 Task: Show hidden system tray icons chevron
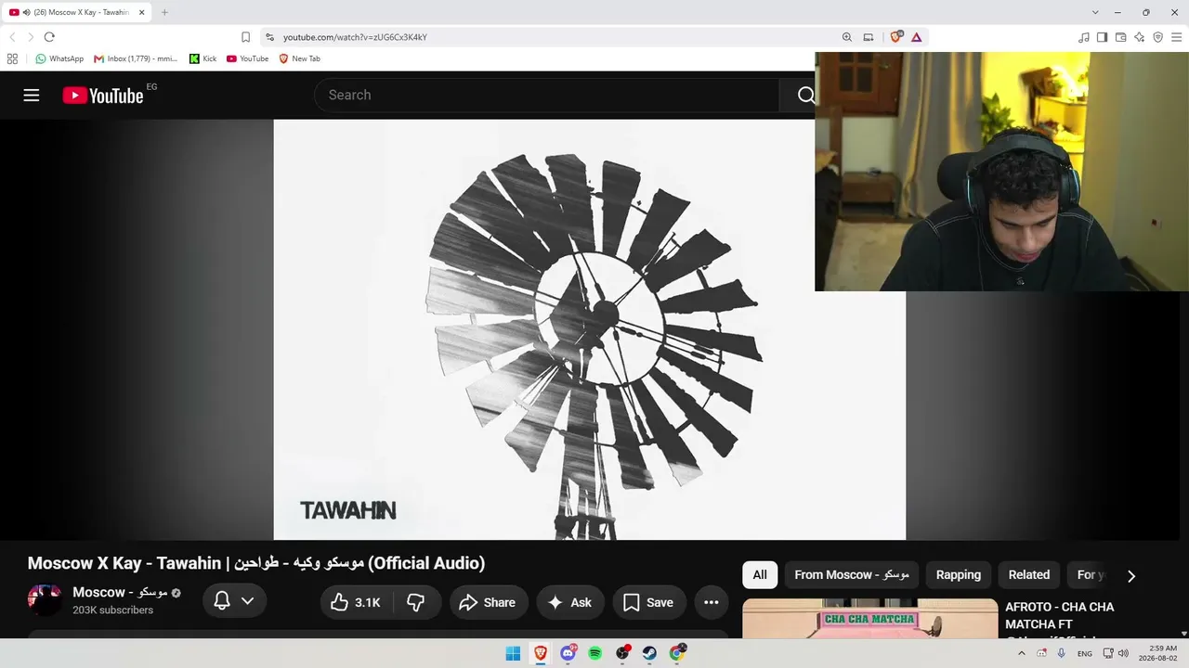[1022, 653]
